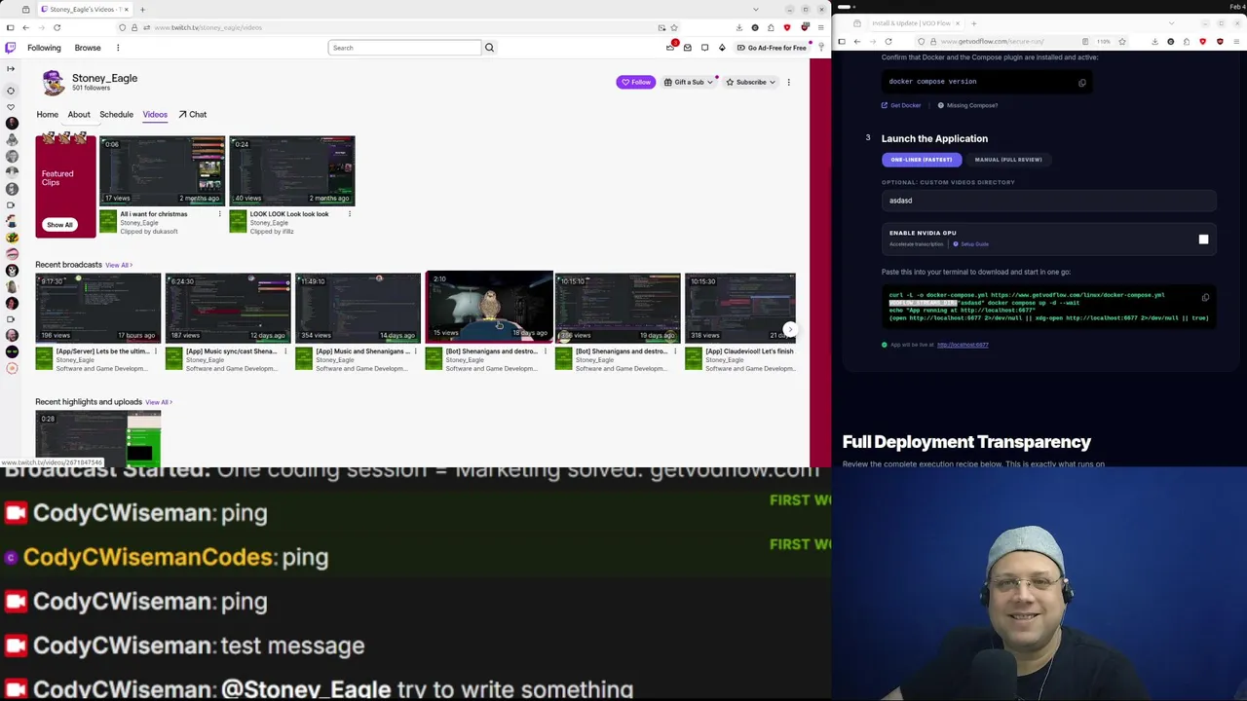Select the channel Videos tab
Image resolution: width=1247 pixels, height=701 pixels.
(x=155, y=115)
